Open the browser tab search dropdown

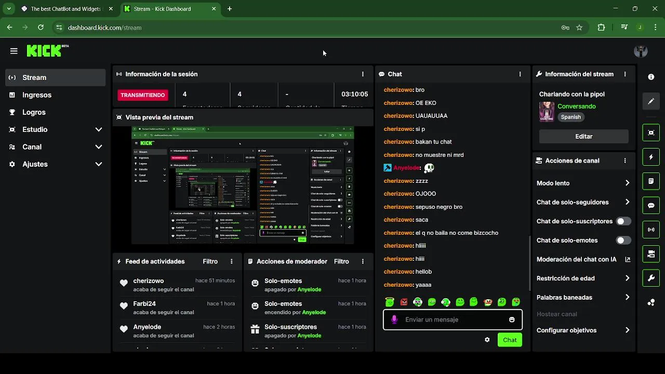coord(8,9)
